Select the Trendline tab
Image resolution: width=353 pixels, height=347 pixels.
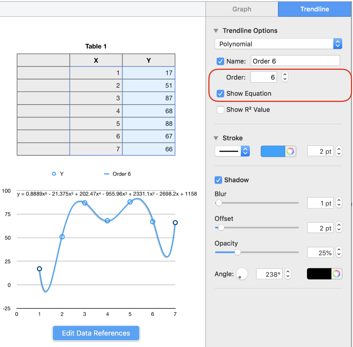click(314, 9)
